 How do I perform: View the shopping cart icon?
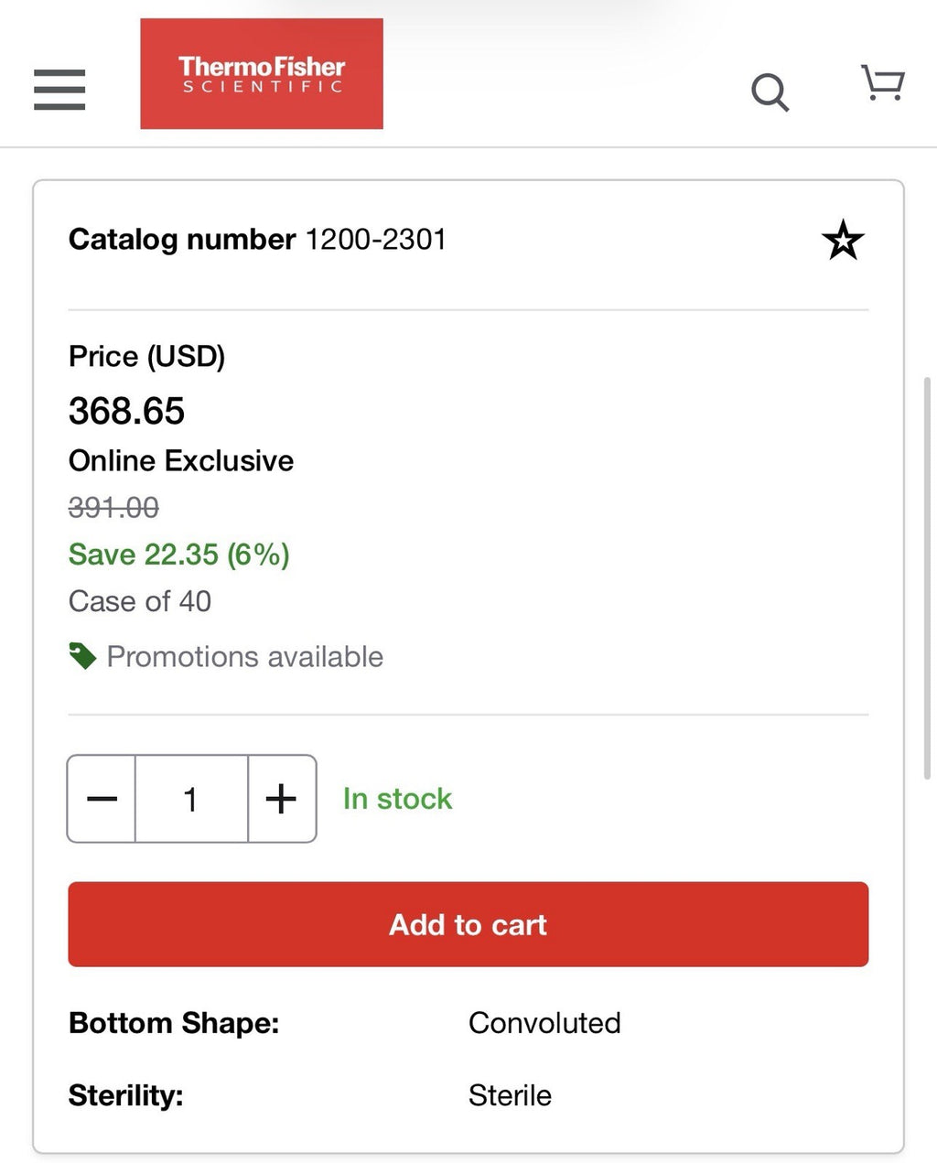[x=883, y=82]
